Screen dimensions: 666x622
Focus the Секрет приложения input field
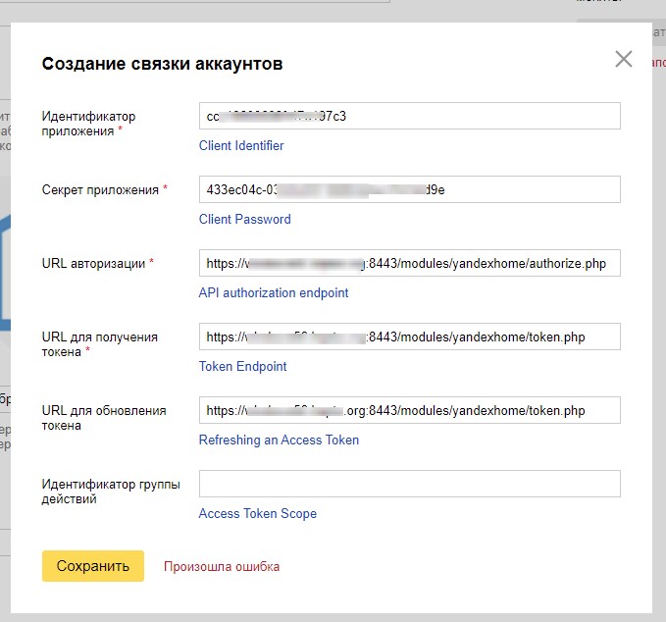click(409, 189)
